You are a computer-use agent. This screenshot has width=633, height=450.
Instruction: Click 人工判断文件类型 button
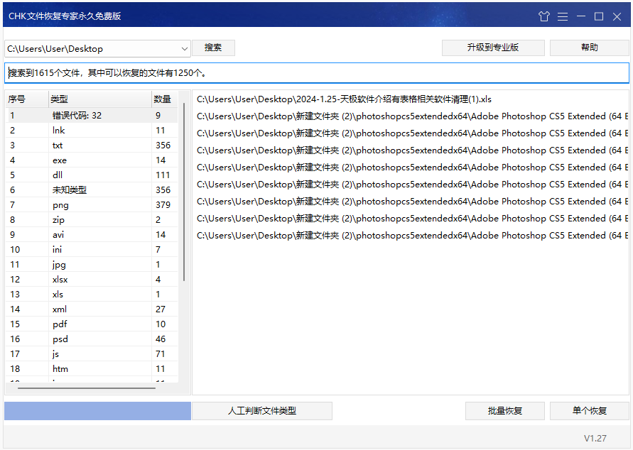click(x=262, y=411)
